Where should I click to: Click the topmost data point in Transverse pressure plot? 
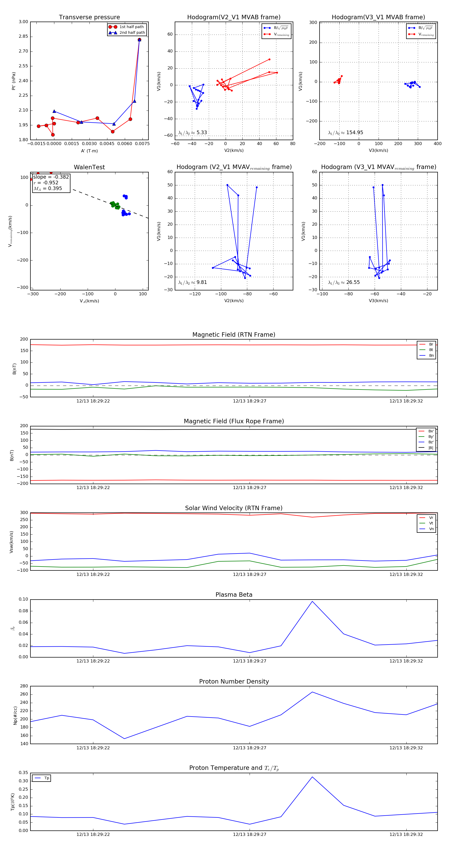[x=139, y=40]
